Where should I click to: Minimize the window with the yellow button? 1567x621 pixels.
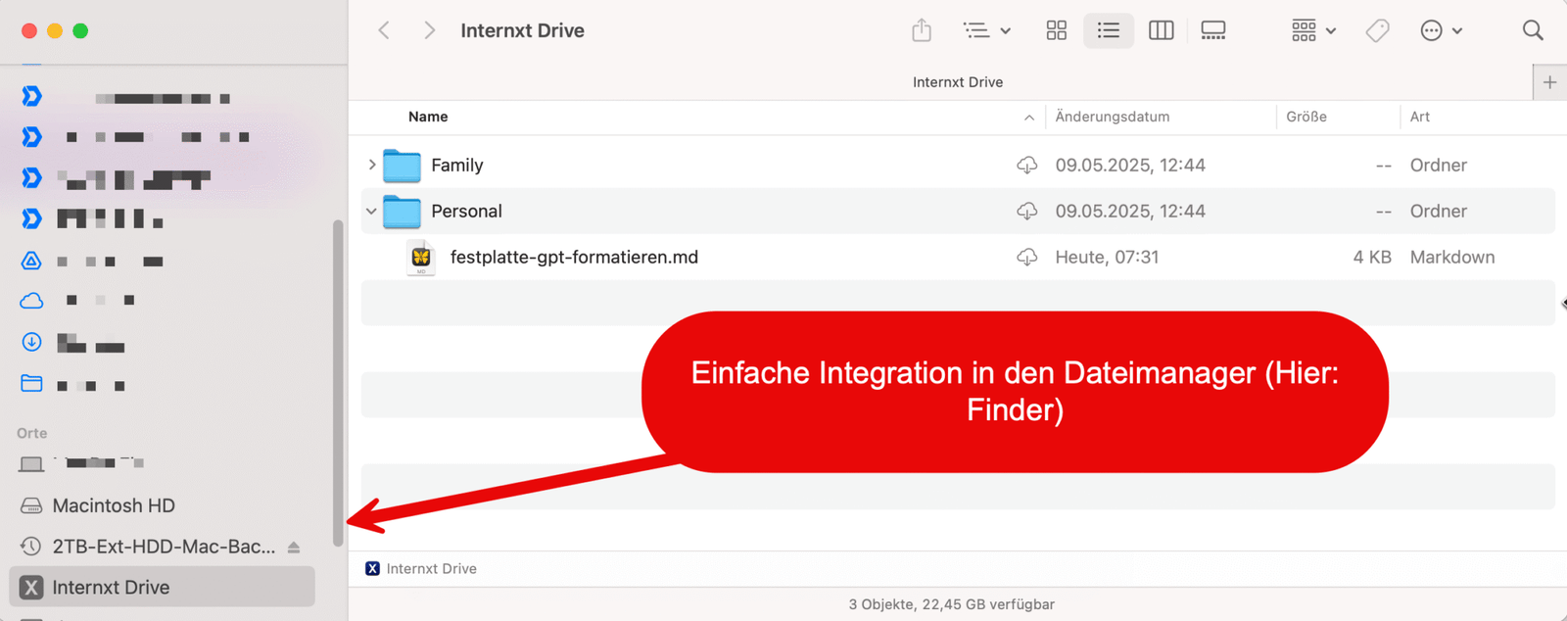coord(55,31)
